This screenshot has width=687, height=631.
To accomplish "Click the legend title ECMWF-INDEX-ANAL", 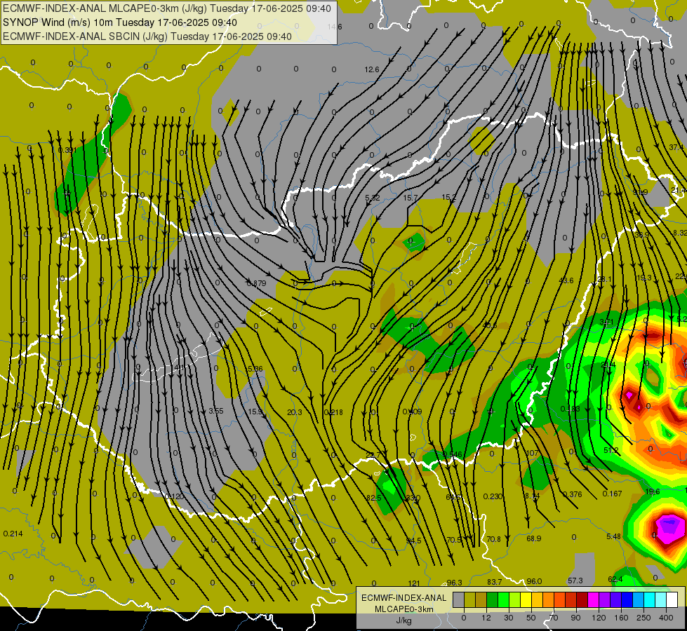I will [404, 598].
